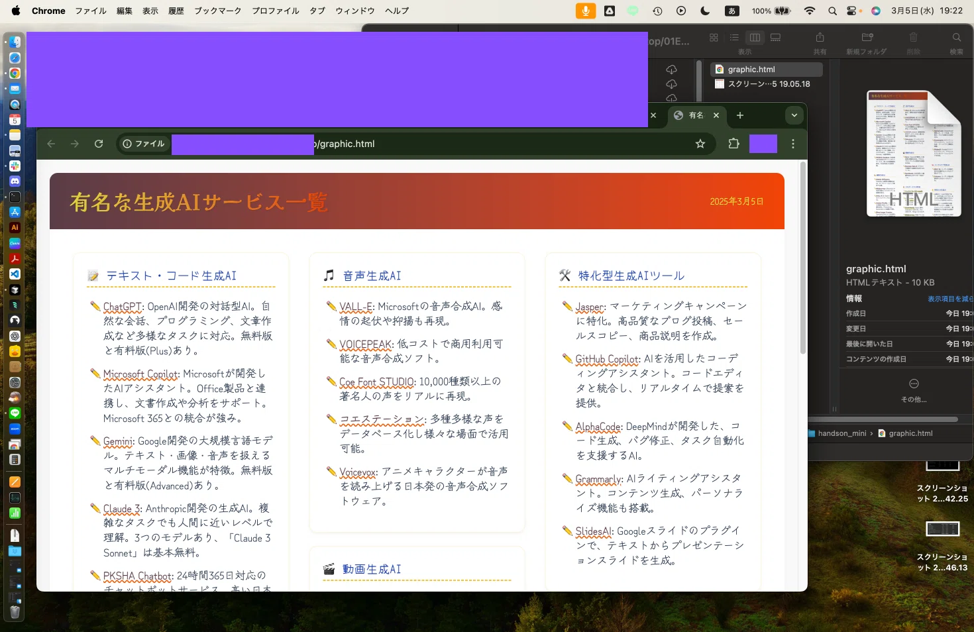Image resolution: width=974 pixels, height=632 pixels.
Task: Open Slack from the Dock
Action: point(15,166)
